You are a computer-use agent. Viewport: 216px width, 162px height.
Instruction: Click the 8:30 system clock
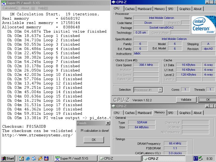[x=210, y=158]
